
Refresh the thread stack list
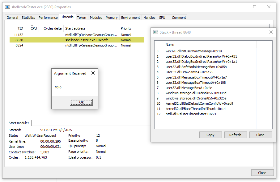[235, 135]
